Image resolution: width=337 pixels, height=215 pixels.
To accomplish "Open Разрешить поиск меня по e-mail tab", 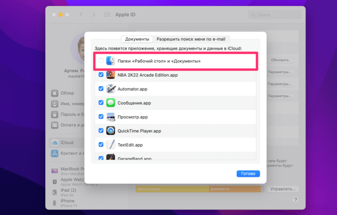I will [191, 39].
